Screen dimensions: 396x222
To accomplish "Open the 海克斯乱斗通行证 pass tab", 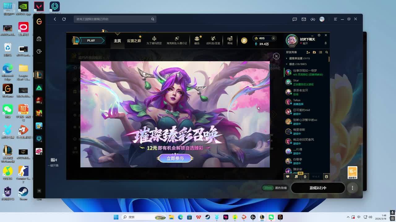I will tap(177, 40).
